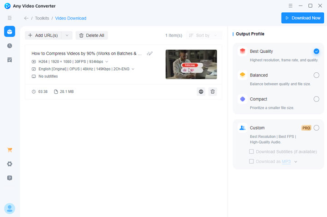
Task: Click the Any Video Converter logo icon
Action: 8,6
